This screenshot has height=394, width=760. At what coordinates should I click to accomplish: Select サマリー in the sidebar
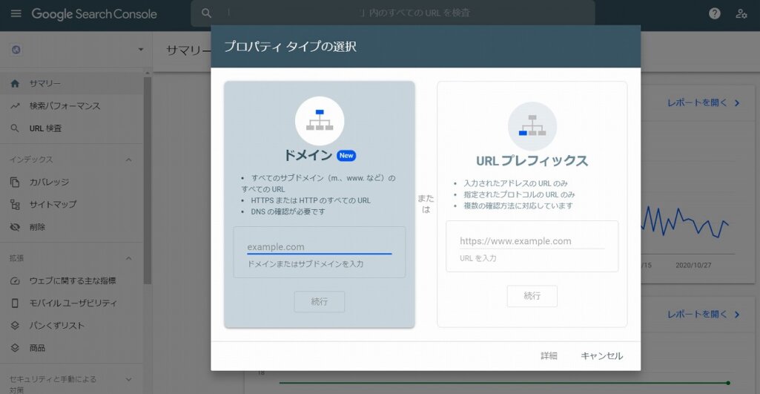(44, 84)
